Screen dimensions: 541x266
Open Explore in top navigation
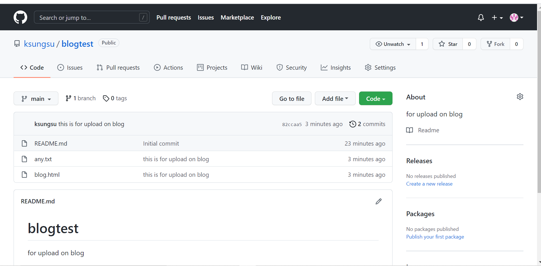[271, 18]
